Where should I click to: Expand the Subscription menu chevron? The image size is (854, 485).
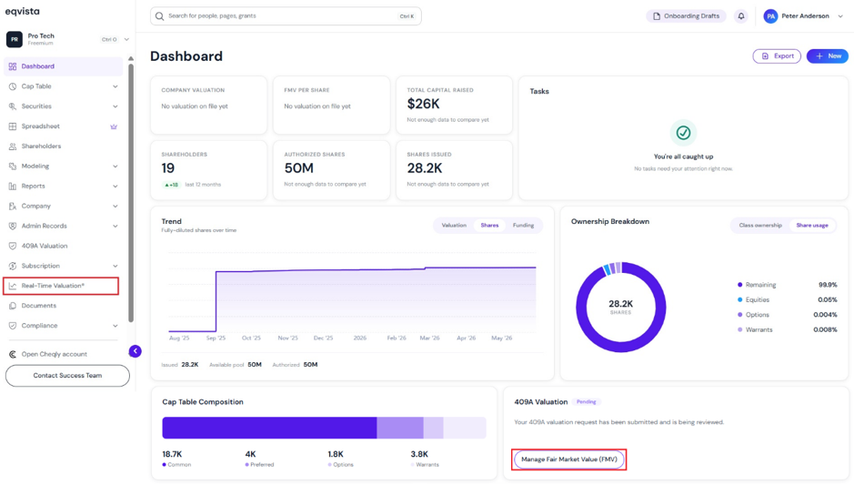(x=115, y=266)
